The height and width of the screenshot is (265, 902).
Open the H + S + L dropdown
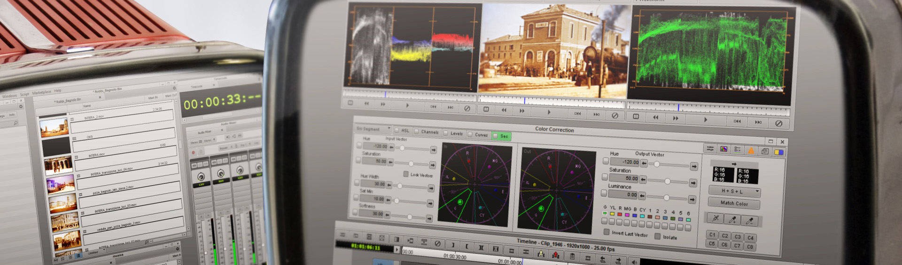click(x=734, y=191)
